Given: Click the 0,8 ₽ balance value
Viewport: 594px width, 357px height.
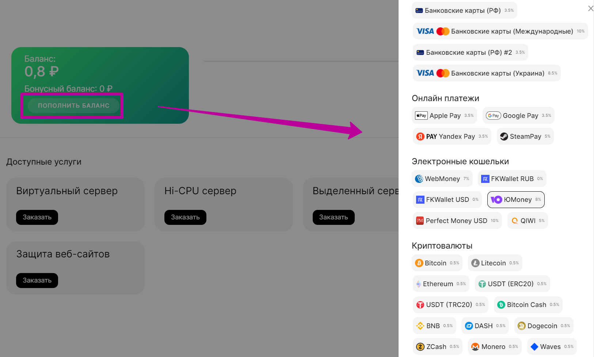Looking at the screenshot, I should tap(41, 72).
